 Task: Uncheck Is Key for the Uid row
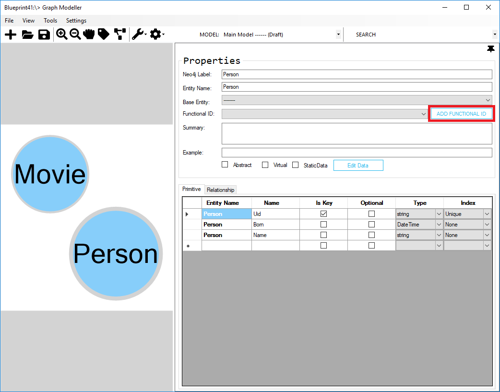324,214
